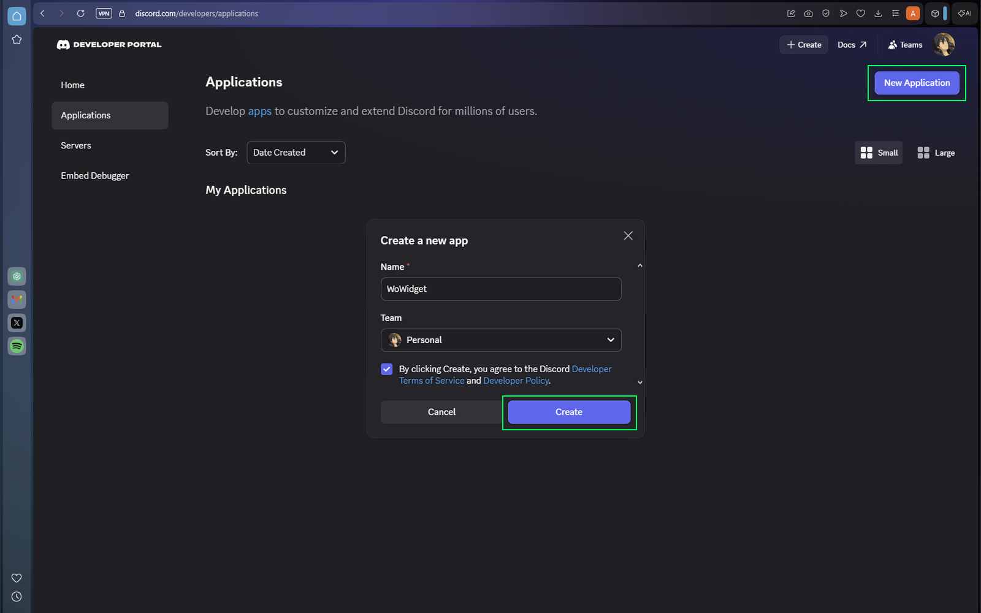Take a snapshot with the camera icon
The height and width of the screenshot is (613, 981).
809,13
